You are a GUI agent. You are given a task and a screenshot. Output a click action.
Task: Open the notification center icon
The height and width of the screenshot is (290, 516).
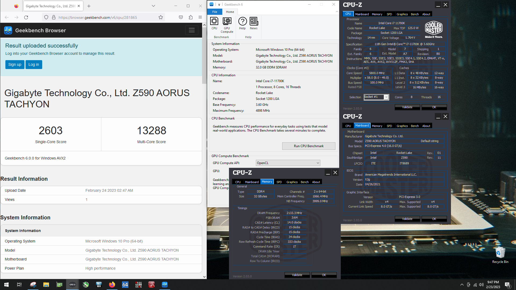[x=507, y=285]
